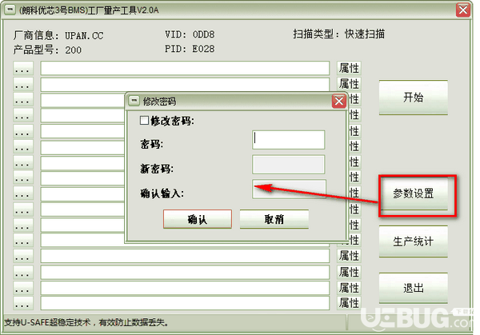Click the twelfth row's "..." button

23,241
